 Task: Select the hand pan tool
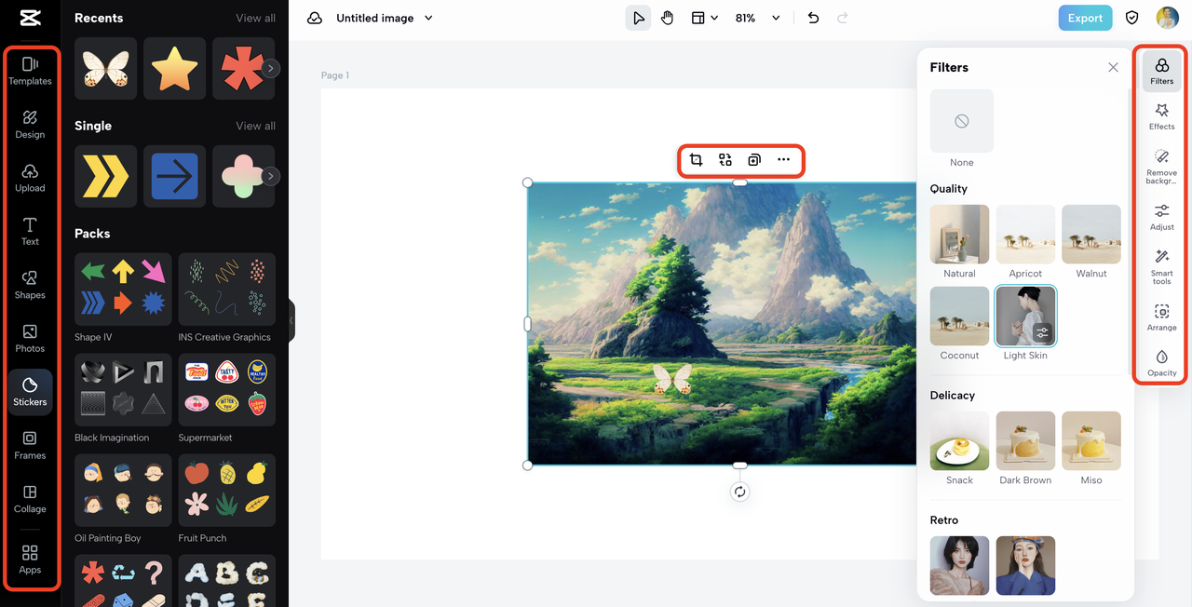(667, 18)
